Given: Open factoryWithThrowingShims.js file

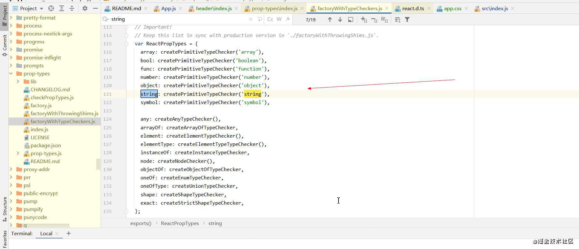Looking at the screenshot, I should coord(64,113).
